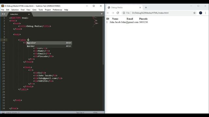The width and height of the screenshot is (209, 117).
Task: Click the th Name code line
Action: [x=41, y=51]
